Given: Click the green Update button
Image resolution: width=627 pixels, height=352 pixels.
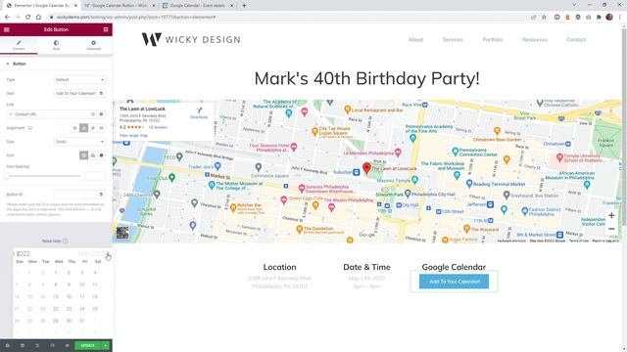Looking at the screenshot, I should [88, 345].
